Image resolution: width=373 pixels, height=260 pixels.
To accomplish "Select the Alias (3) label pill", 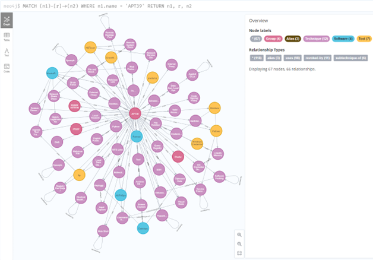I will 293,39.
